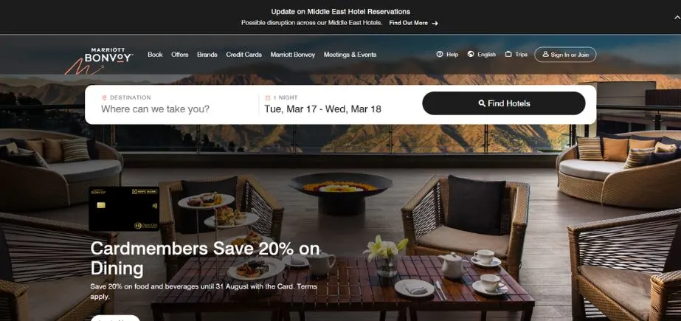Screen dimensions: 681x321
Task: Click the destination pin icon
Action: pos(104,97)
